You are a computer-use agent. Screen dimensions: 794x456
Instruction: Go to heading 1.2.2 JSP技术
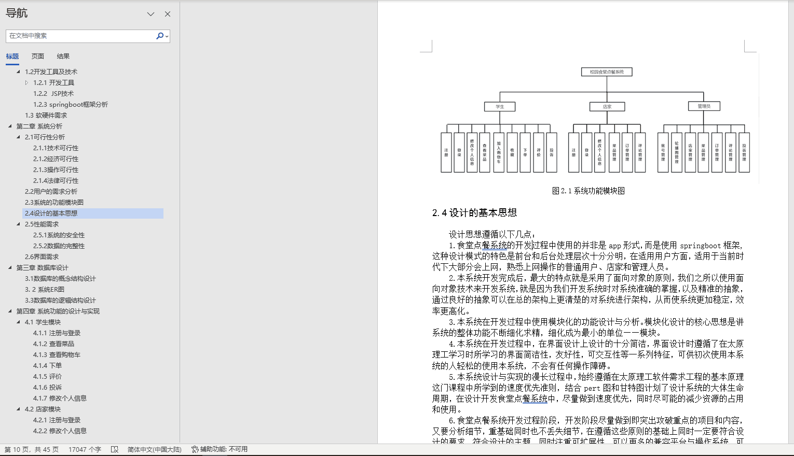(x=53, y=93)
